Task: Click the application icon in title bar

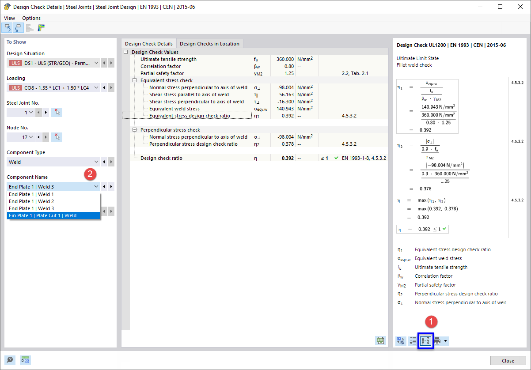Action: click(7, 7)
